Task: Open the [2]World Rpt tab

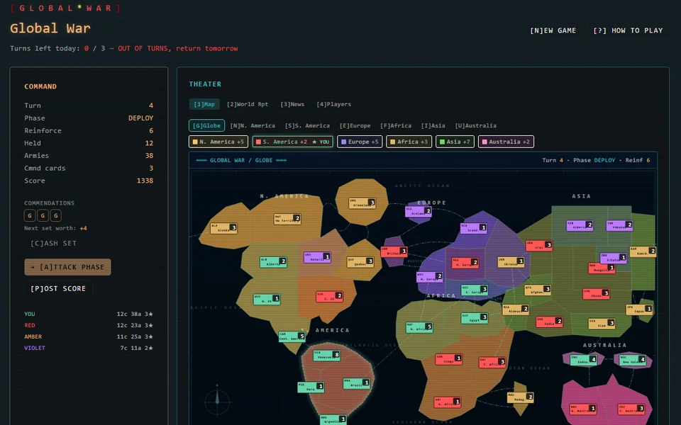Action: coord(247,104)
